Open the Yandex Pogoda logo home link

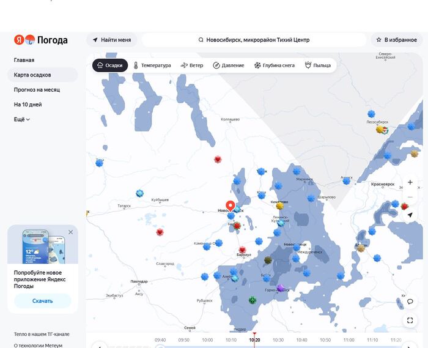click(41, 40)
